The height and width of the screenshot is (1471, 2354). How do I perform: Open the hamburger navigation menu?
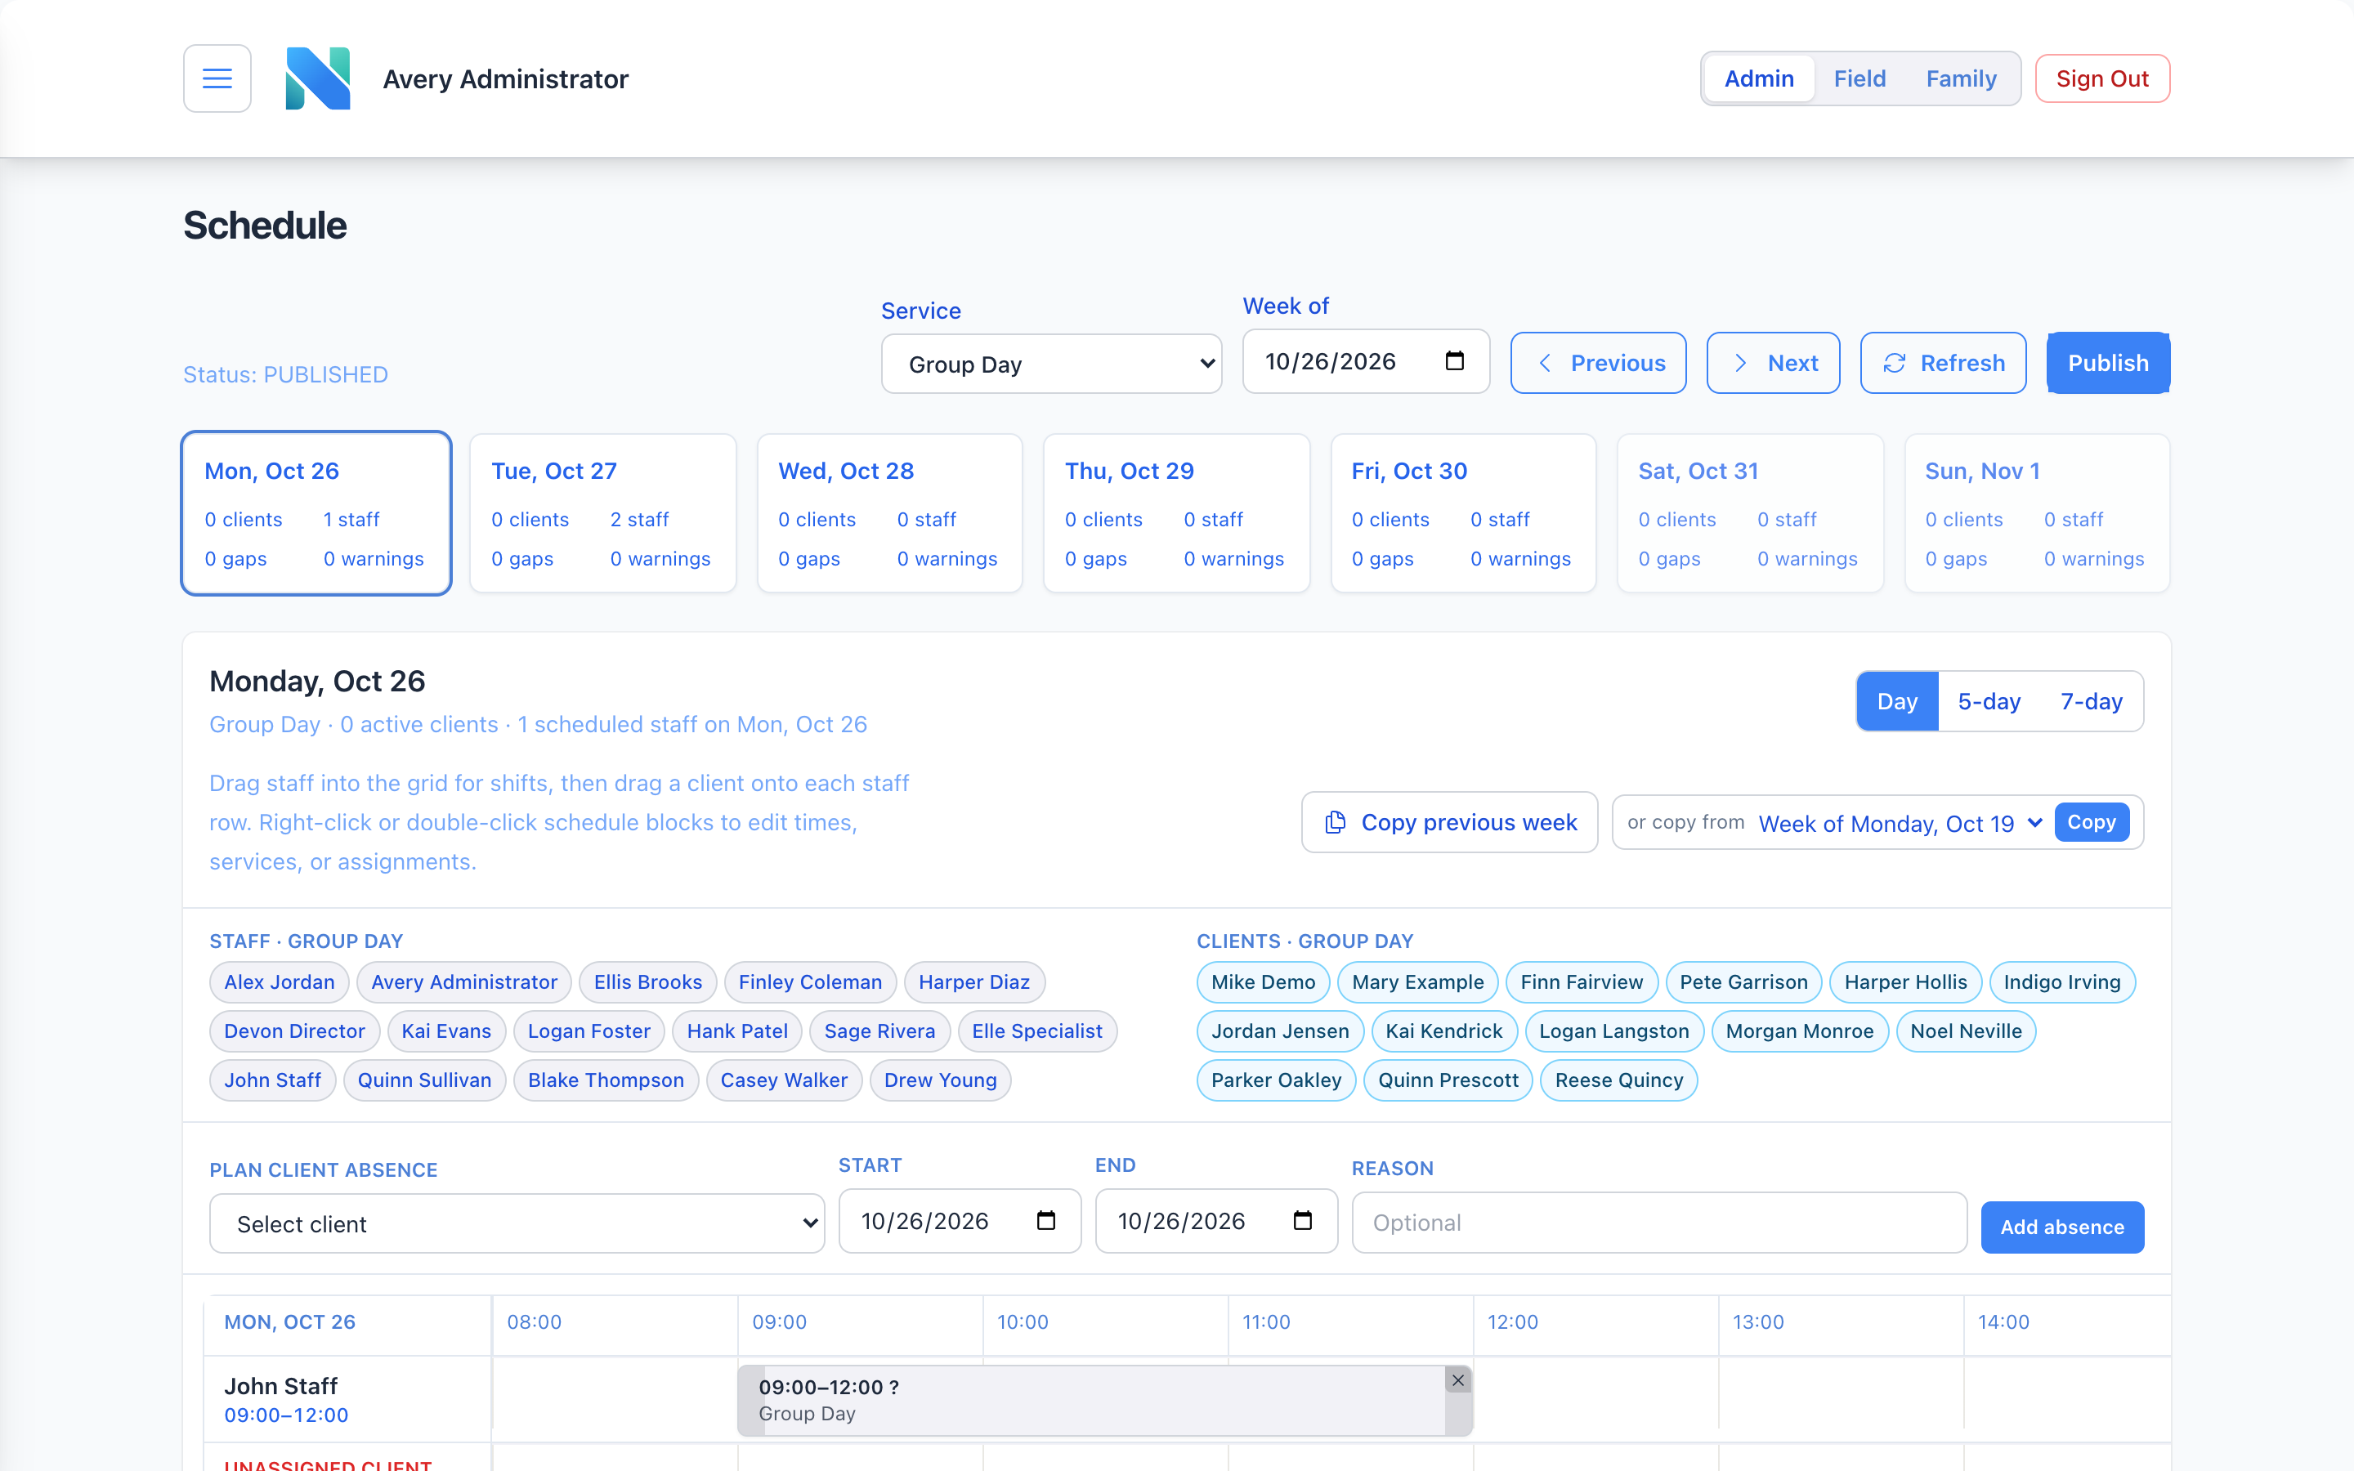217,78
